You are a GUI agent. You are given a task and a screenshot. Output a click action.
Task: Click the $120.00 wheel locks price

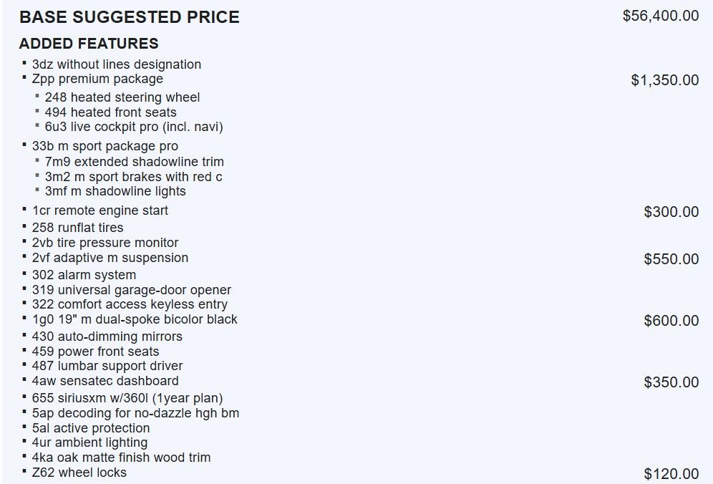(x=671, y=474)
